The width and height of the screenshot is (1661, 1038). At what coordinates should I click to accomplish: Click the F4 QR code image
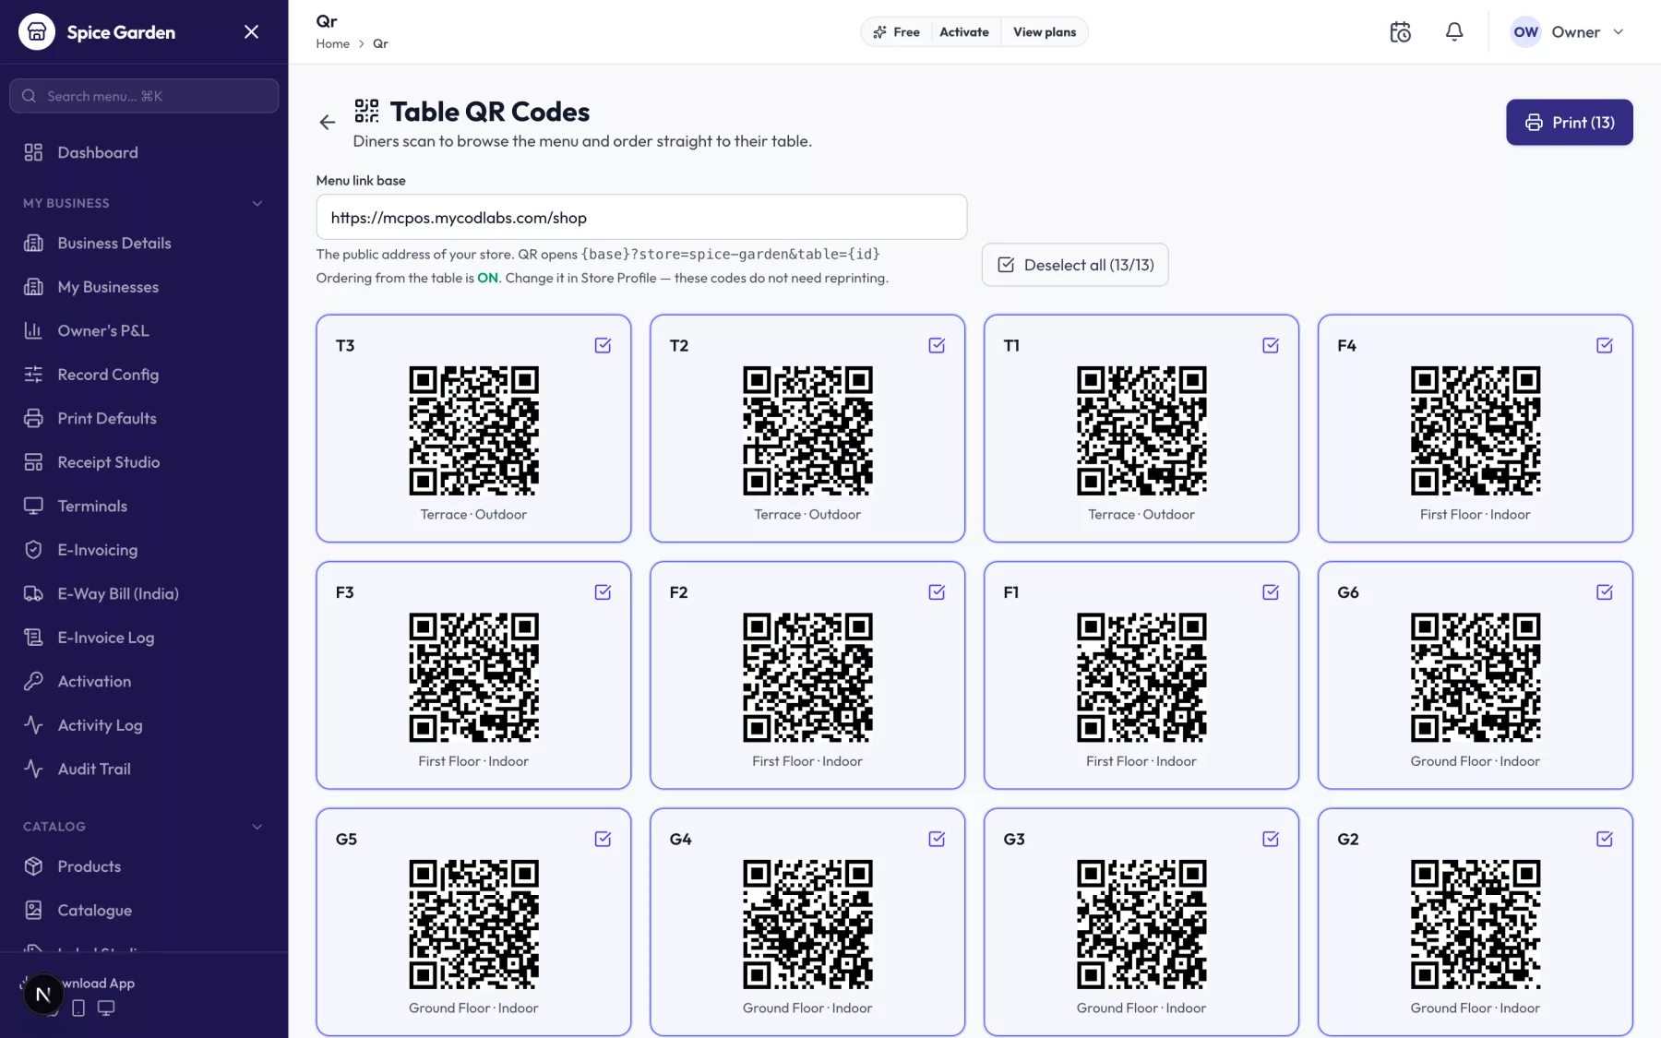[1476, 431]
